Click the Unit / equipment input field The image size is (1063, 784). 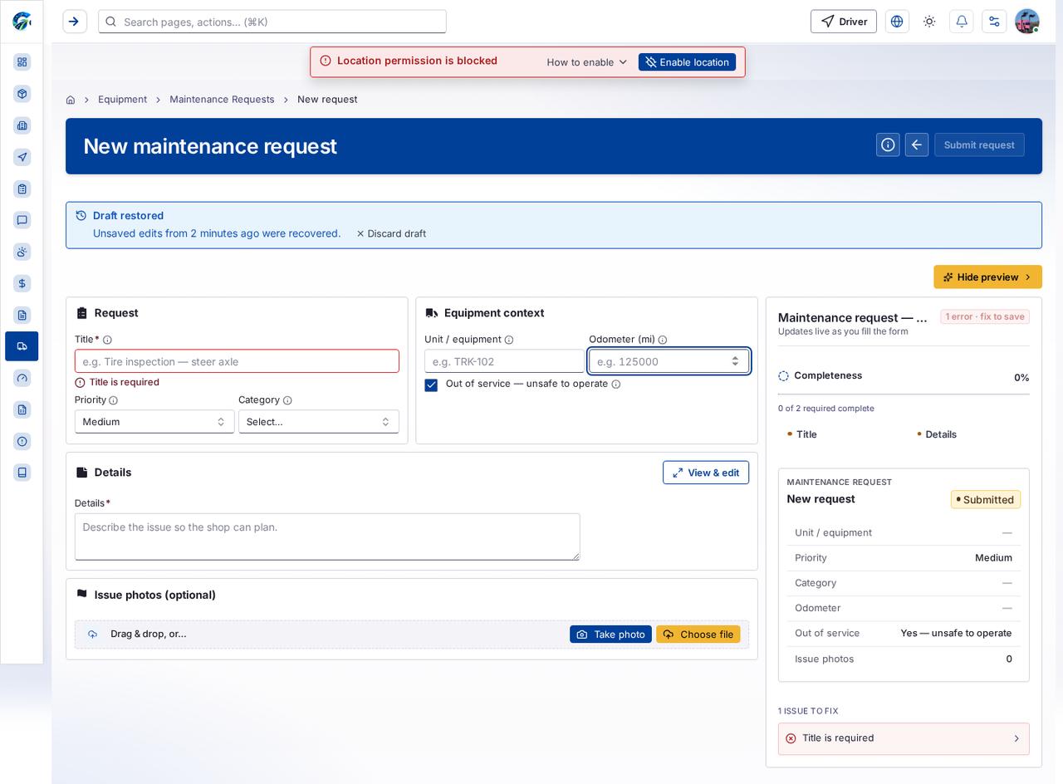coord(504,361)
